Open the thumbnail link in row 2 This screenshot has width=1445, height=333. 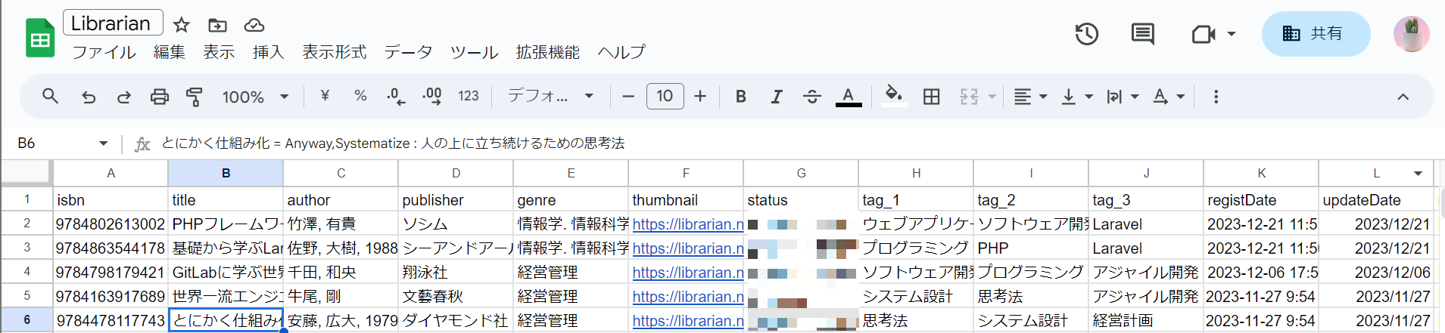(687, 224)
